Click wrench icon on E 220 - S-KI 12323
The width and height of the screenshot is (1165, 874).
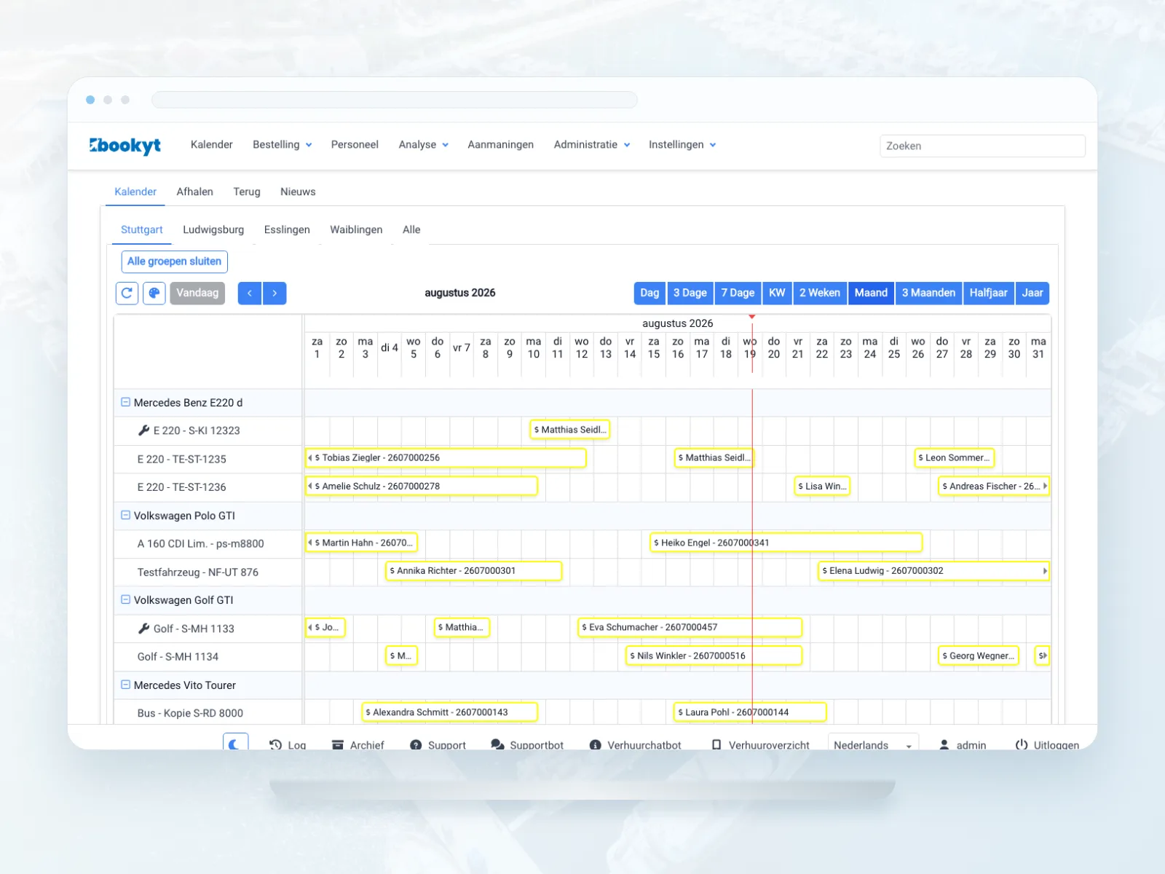click(143, 430)
